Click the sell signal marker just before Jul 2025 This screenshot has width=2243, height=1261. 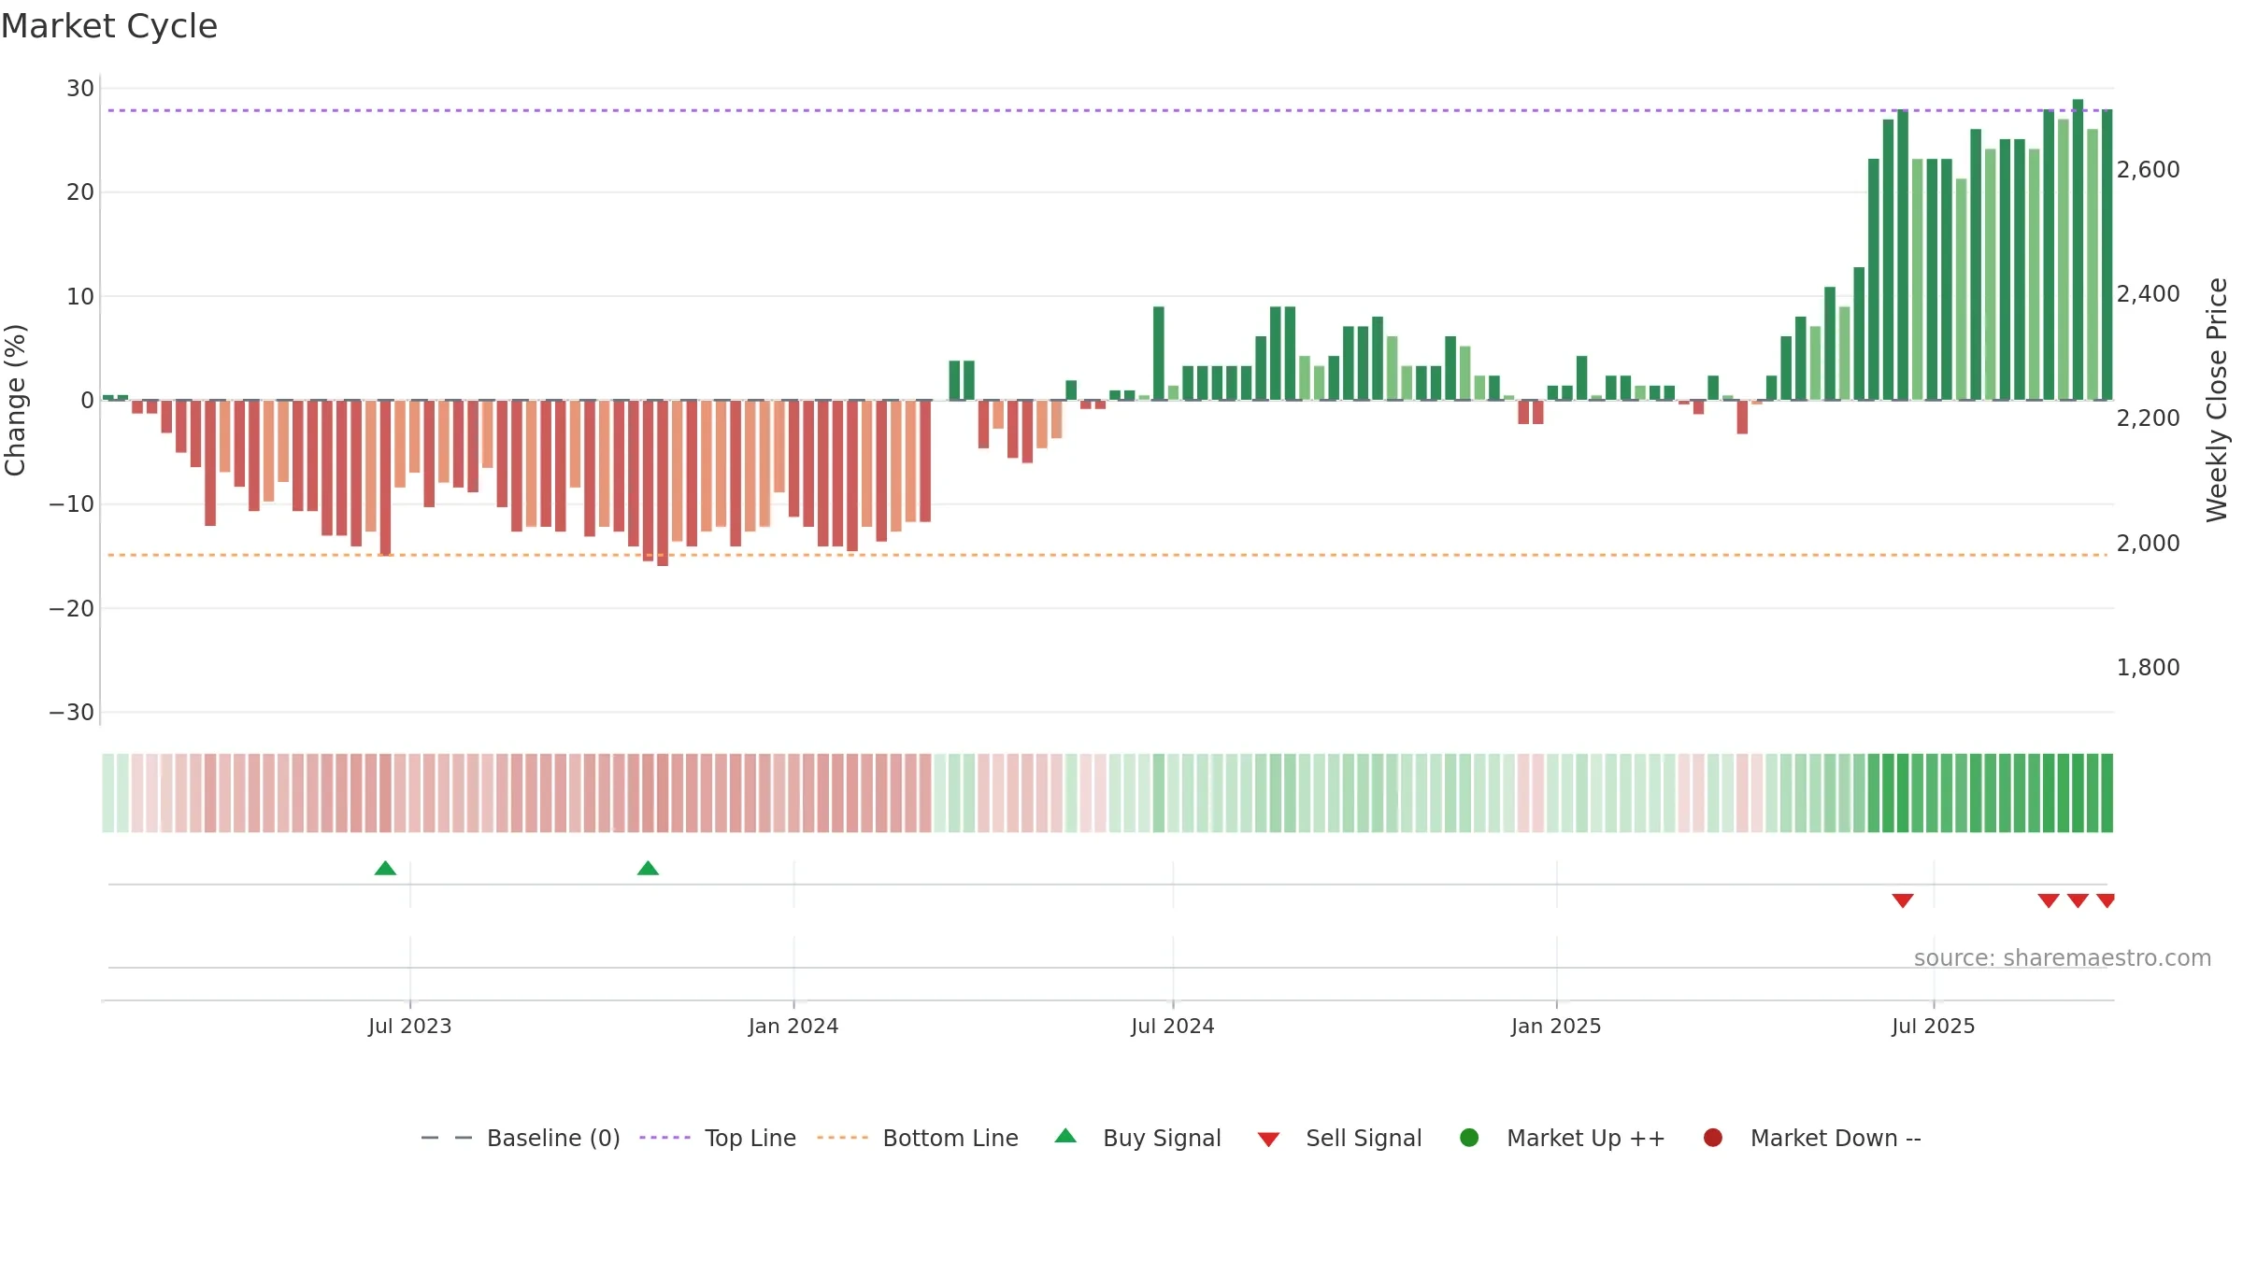click(1903, 900)
